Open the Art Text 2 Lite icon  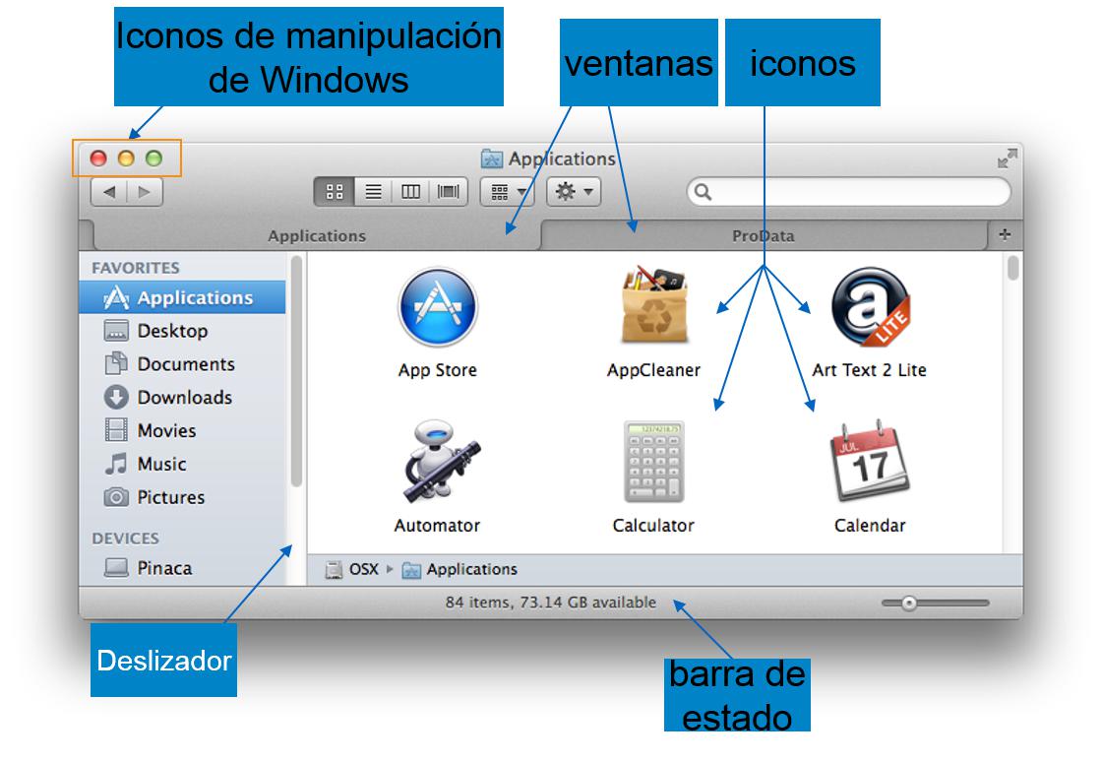click(x=871, y=306)
